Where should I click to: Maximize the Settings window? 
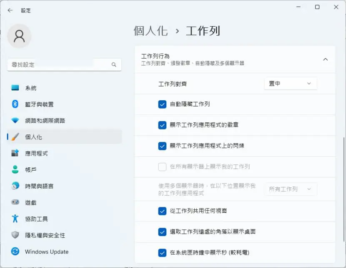(x=317, y=7)
